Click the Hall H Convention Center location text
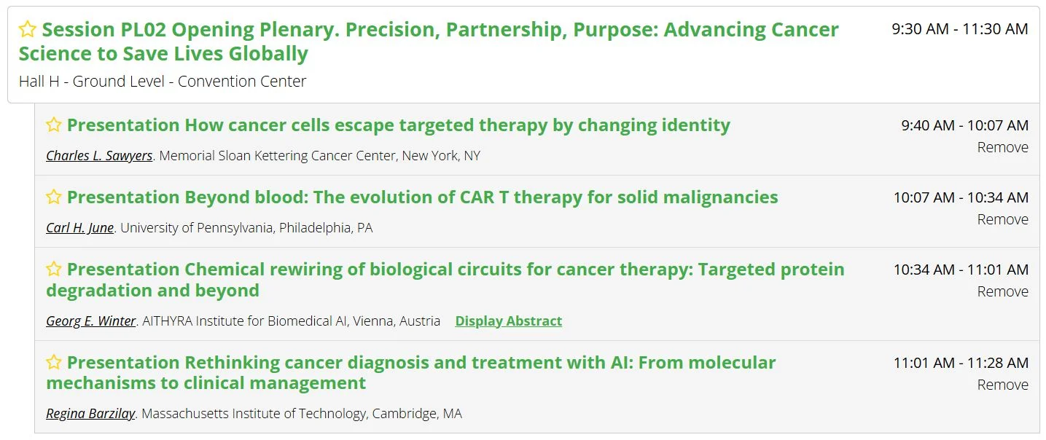The image size is (1046, 440). (x=163, y=82)
